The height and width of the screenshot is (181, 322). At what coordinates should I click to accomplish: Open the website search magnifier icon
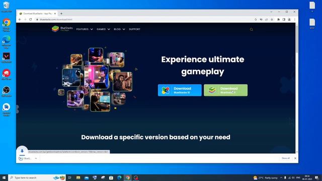(252, 29)
